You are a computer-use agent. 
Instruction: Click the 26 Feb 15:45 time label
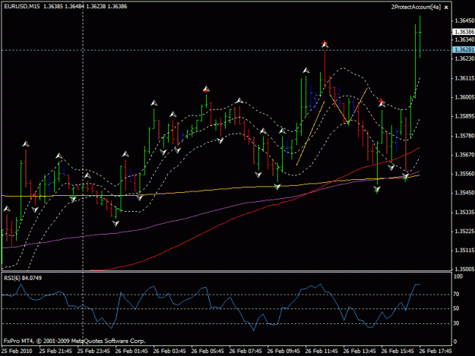[397, 351]
